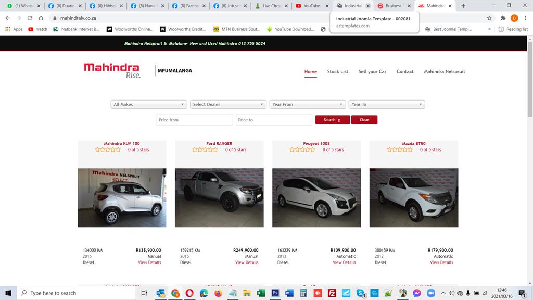Open FileZilla from the taskbar
Viewport: 533px width, 300px height.
(332, 293)
